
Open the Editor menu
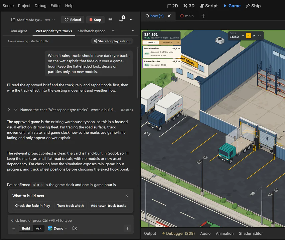[55, 6]
